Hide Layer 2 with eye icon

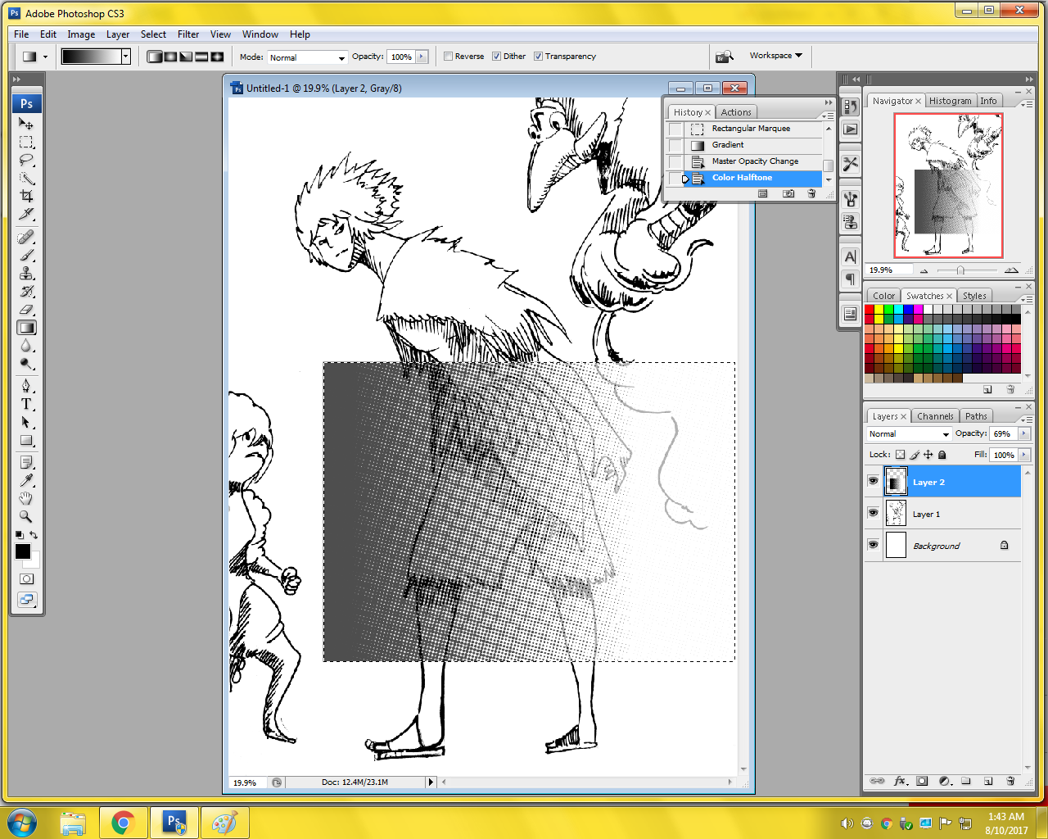pos(873,482)
